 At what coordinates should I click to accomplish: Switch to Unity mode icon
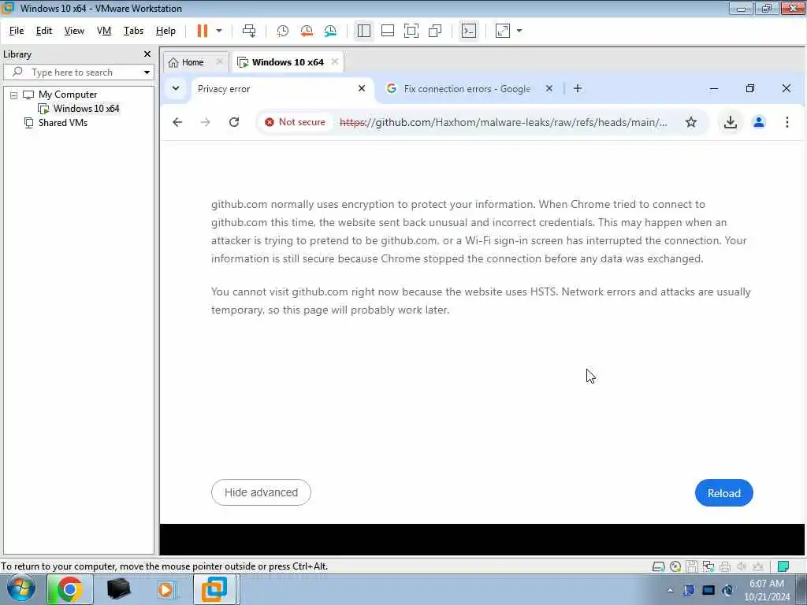coord(435,31)
